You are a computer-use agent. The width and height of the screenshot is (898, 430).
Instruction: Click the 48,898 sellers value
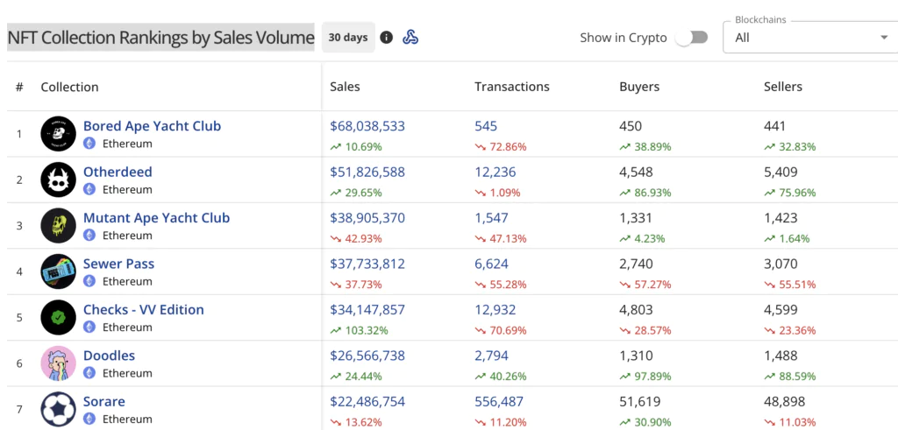785,401
